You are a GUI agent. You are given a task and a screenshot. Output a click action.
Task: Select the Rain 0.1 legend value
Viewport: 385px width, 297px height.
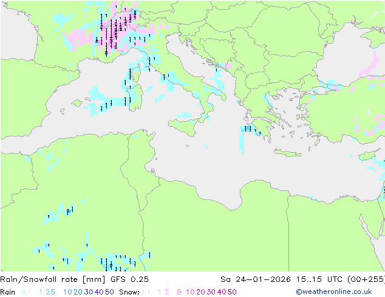26,292
